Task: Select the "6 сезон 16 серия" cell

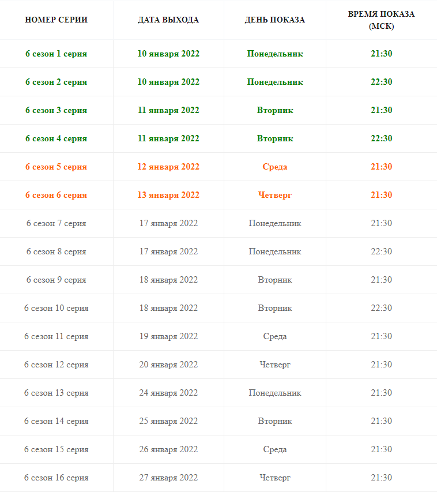Action: [56, 478]
